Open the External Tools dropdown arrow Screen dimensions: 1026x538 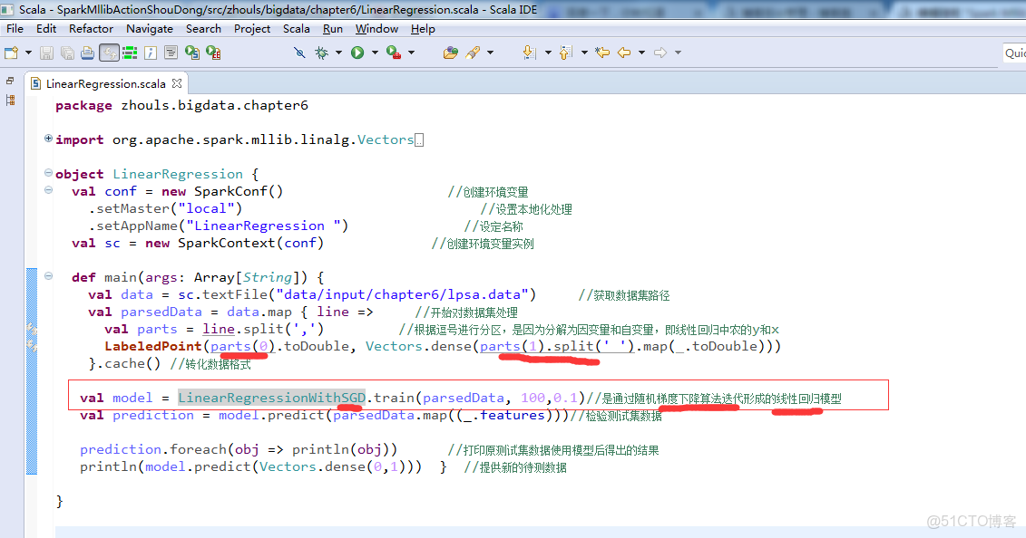point(411,53)
